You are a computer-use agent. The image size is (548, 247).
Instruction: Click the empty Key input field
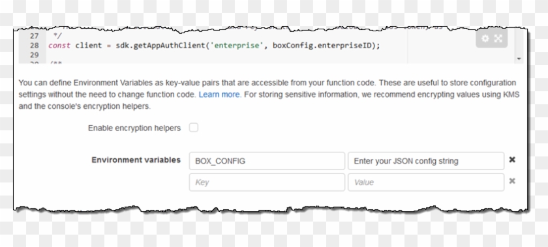click(267, 182)
